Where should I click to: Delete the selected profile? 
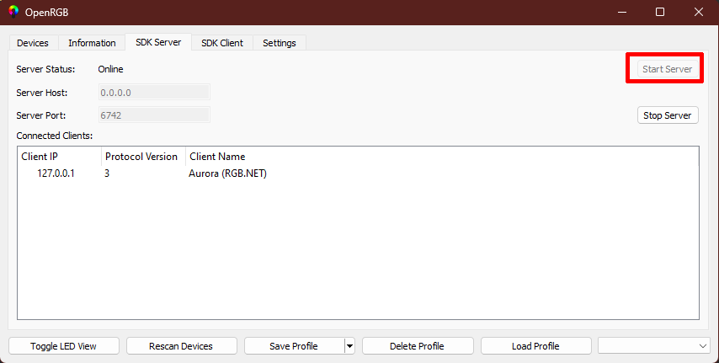pyautogui.click(x=418, y=346)
